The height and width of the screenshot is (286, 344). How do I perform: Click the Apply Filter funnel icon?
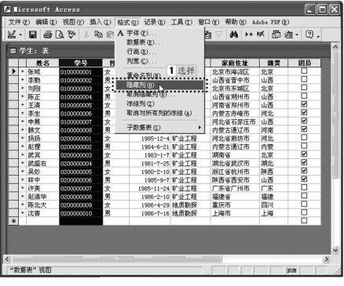point(218,34)
